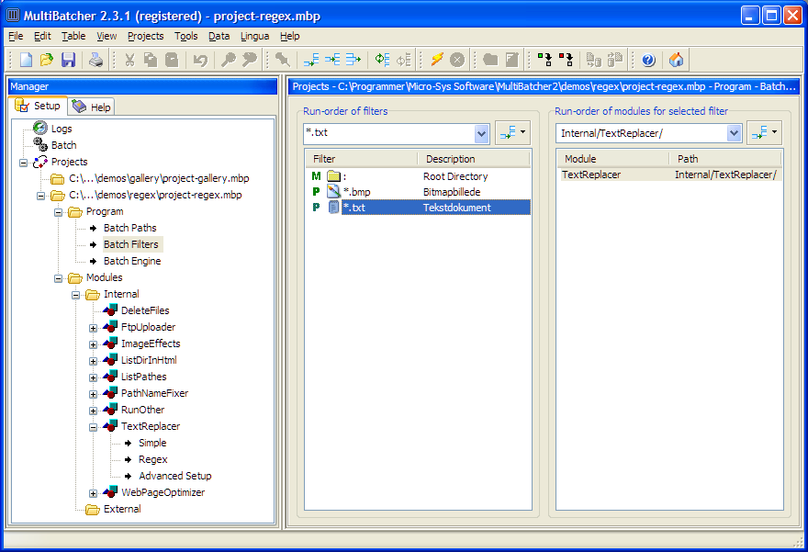The image size is (808, 552).
Task: Click the Print toolbar icon
Action: 95,60
